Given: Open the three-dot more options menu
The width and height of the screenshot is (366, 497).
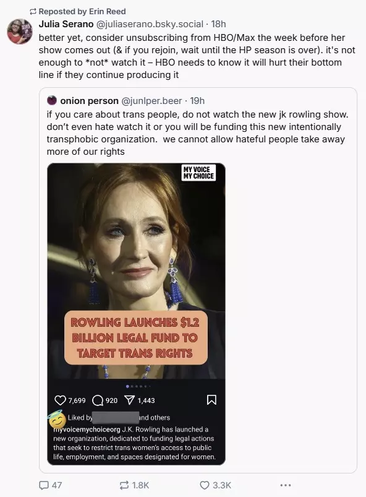Looking at the screenshot, I should pos(285,485).
